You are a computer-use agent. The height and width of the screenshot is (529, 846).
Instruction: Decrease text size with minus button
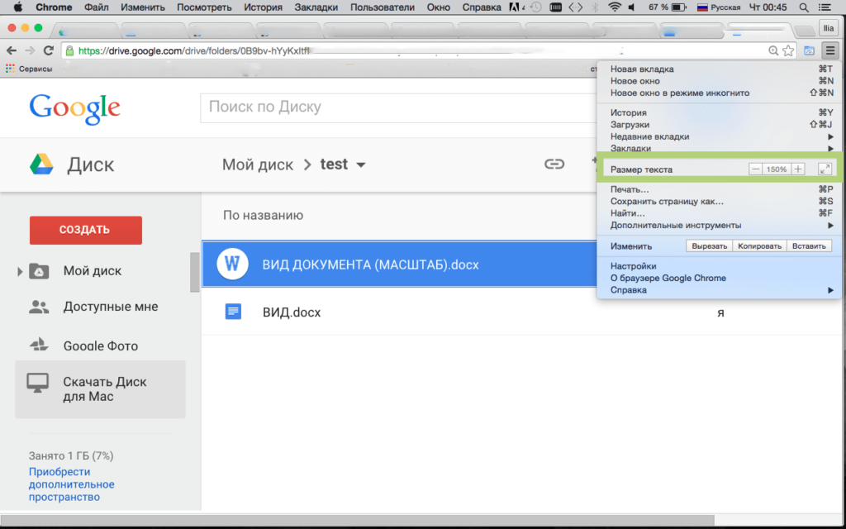click(755, 169)
